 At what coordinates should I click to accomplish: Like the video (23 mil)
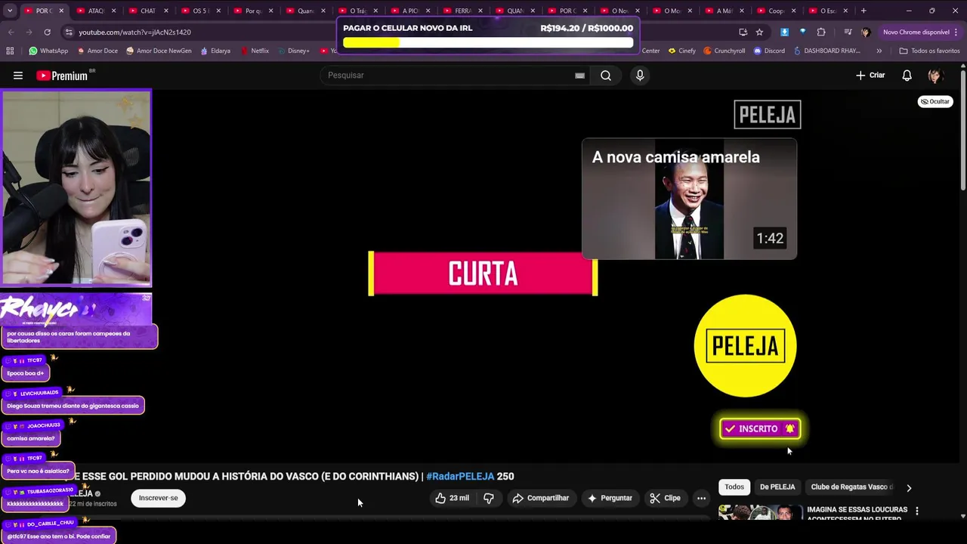coord(452,498)
